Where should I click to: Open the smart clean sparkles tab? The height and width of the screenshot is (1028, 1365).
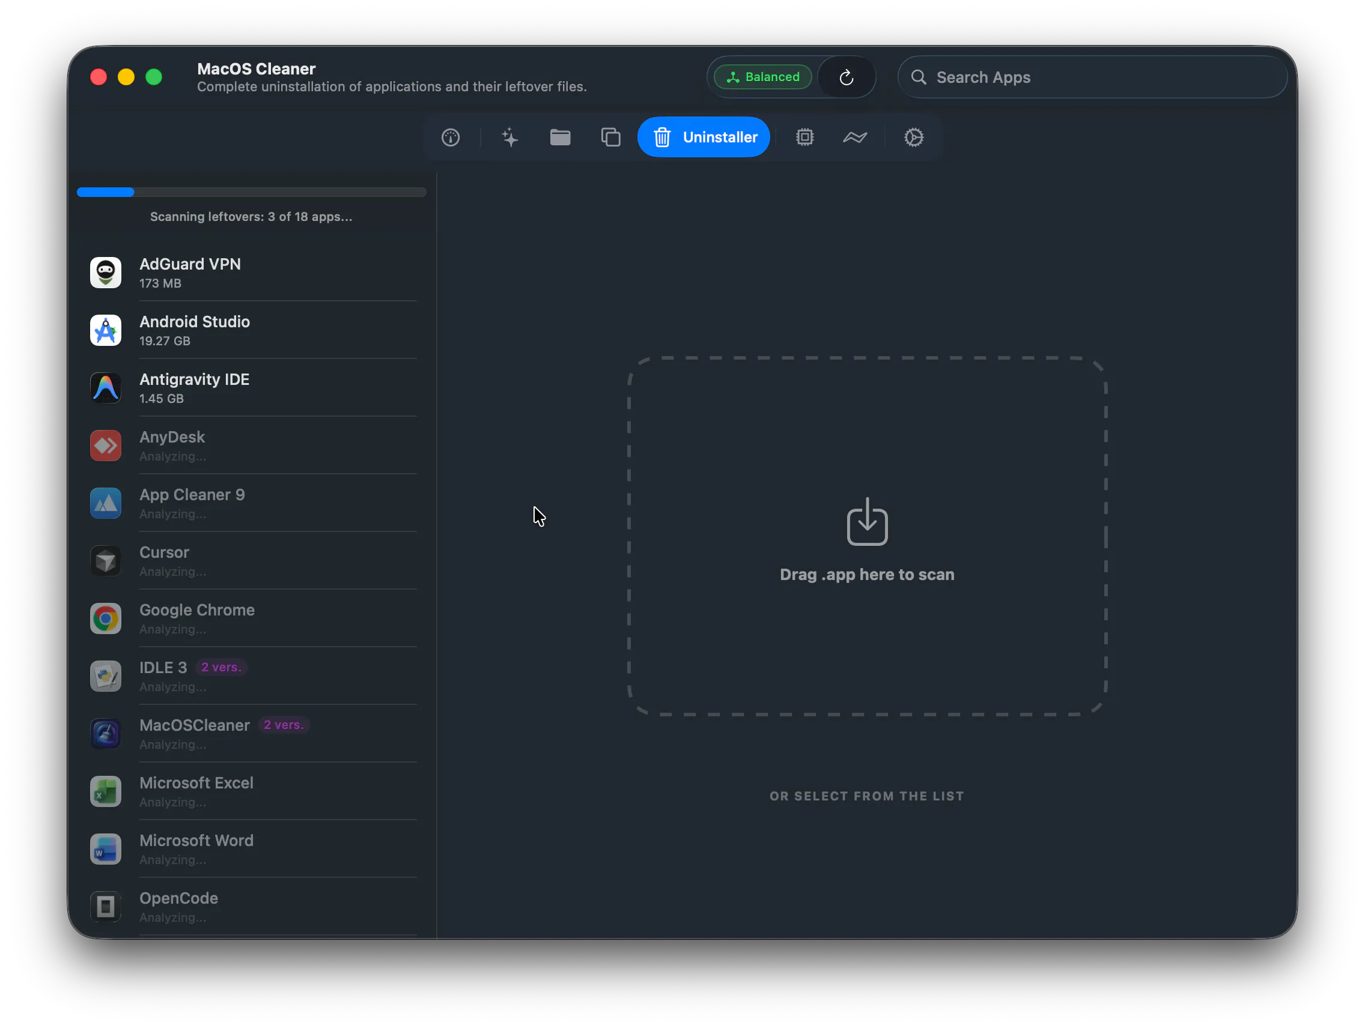click(x=509, y=137)
